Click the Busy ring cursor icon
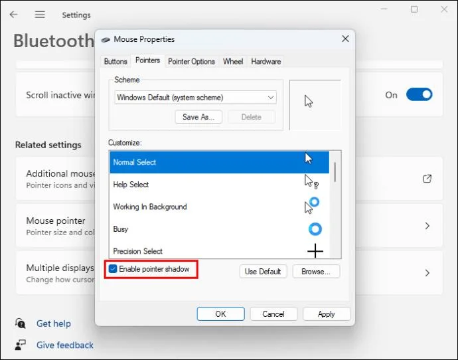The image size is (458, 360). point(315,228)
